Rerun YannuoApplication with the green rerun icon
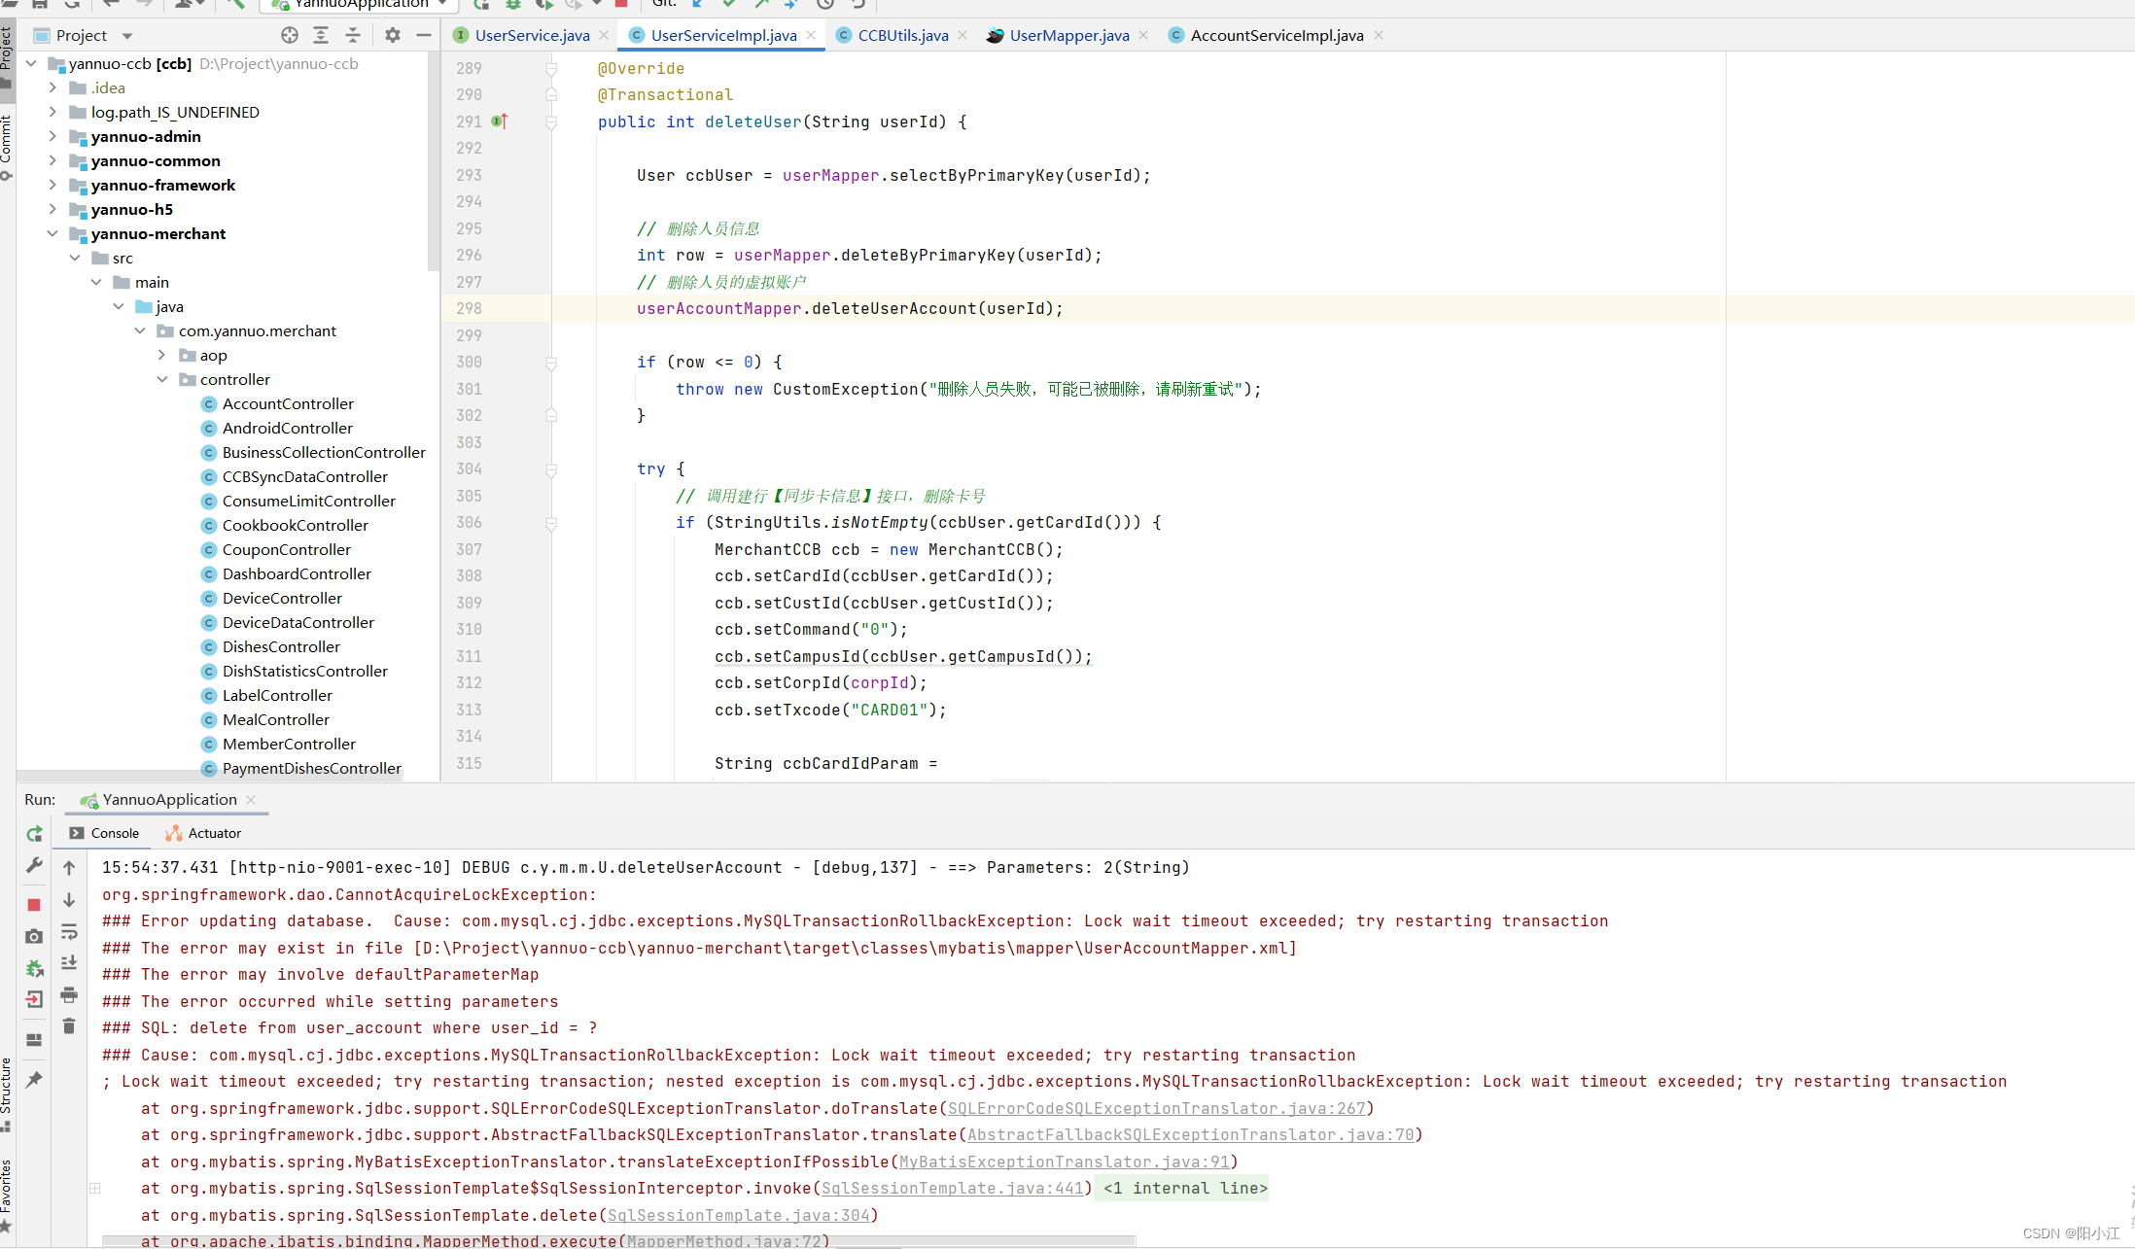Screen dimensions: 2135x1249 [34, 834]
